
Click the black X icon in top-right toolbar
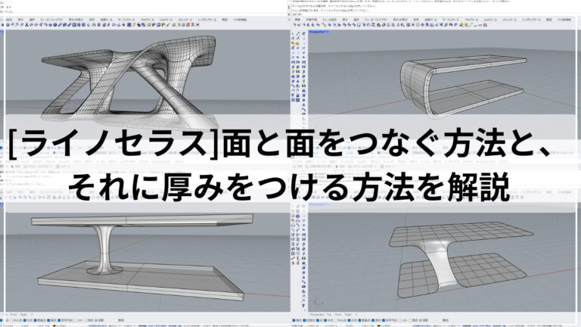[413, 24]
